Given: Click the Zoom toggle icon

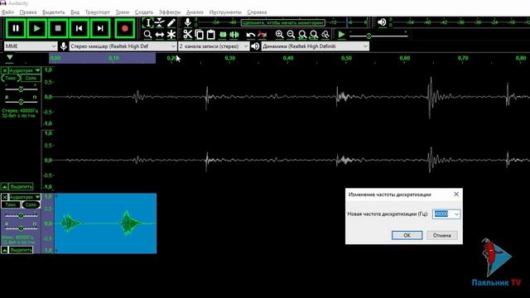Looking at the screenshot, I should click(x=325, y=35).
